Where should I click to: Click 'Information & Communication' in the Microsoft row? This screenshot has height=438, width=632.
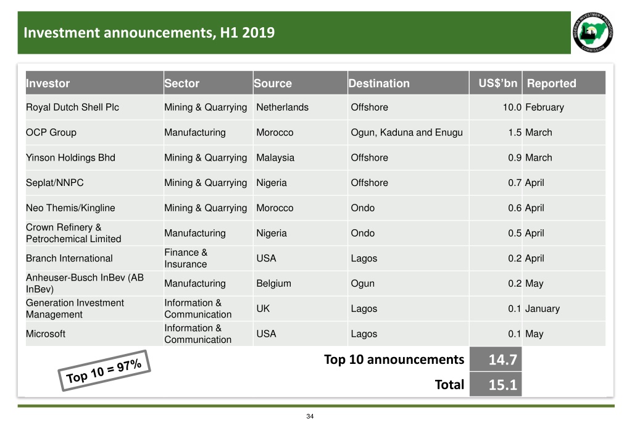[198, 334]
